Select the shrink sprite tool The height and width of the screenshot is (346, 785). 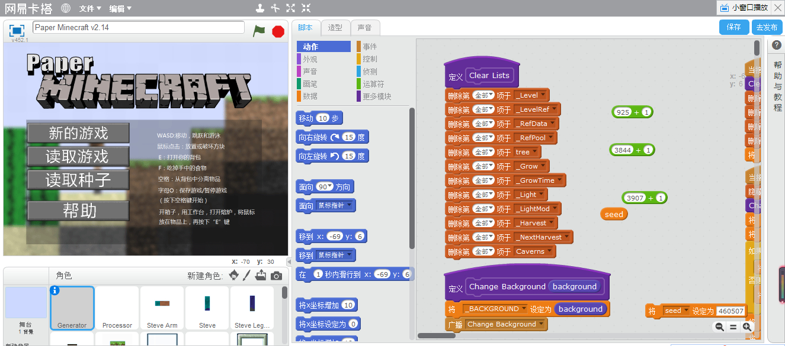[306, 8]
